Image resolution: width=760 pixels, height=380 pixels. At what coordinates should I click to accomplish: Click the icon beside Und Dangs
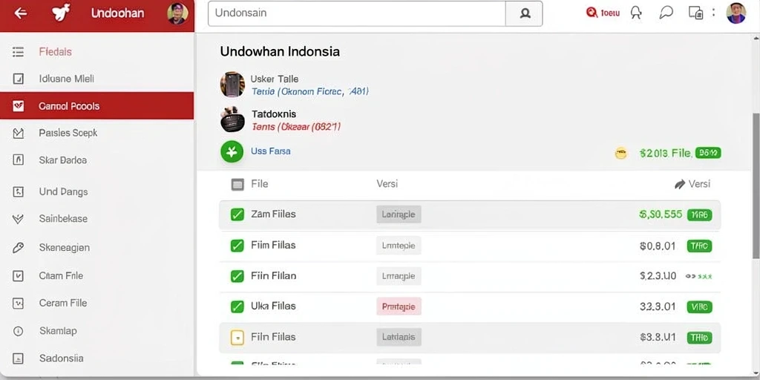[18, 192]
